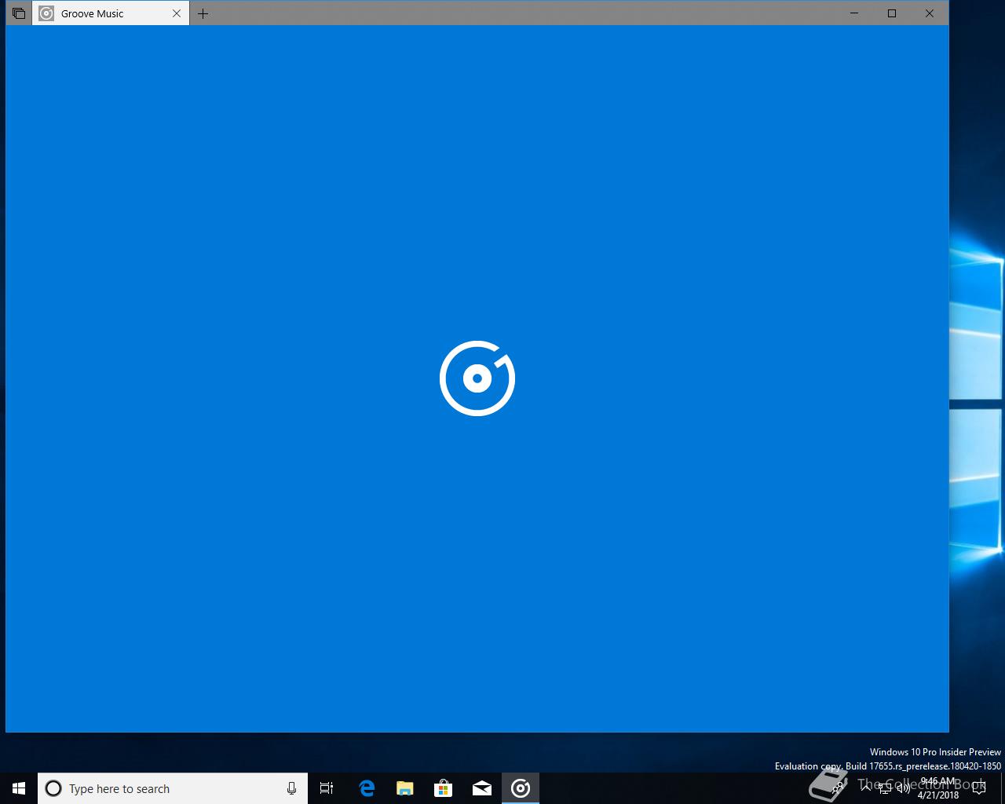Image resolution: width=1005 pixels, height=804 pixels.
Task: Open the Windows Start menu
Action: [x=19, y=788]
